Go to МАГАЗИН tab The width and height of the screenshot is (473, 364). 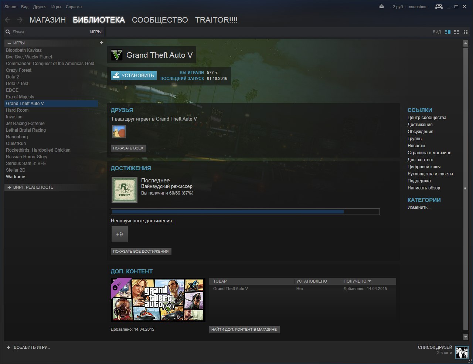click(48, 20)
